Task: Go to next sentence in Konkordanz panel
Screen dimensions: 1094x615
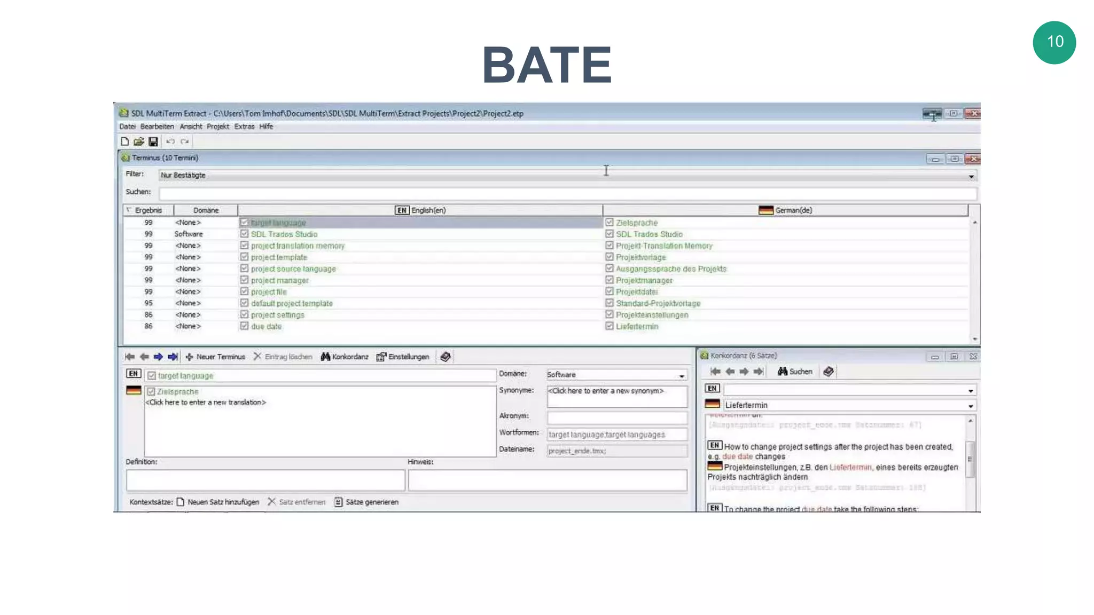Action: 744,372
